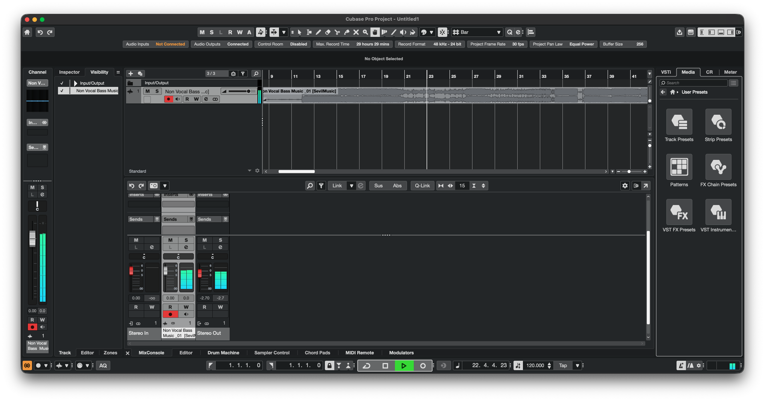Expand the Input/Output visibility tree item

click(x=75, y=83)
